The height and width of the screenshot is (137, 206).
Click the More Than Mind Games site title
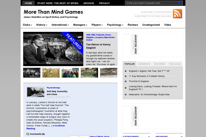tap(53, 12)
